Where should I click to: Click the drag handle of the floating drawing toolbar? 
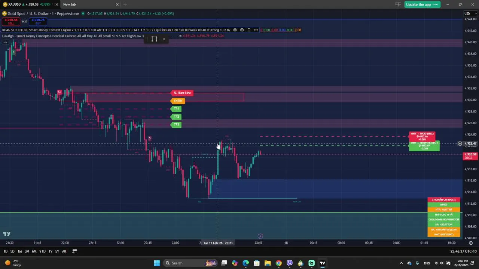click(x=147, y=39)
